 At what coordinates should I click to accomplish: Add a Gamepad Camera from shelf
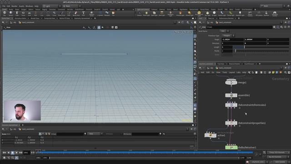tap(275, 13)
